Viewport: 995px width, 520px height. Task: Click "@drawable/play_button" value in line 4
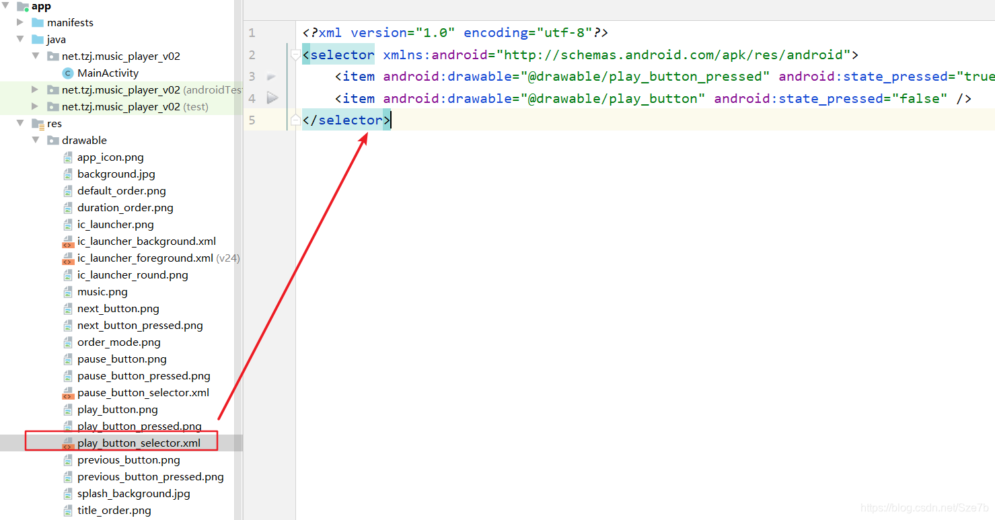coord(613,99)
